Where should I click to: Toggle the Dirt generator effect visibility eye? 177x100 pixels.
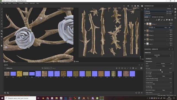(150, 27)
